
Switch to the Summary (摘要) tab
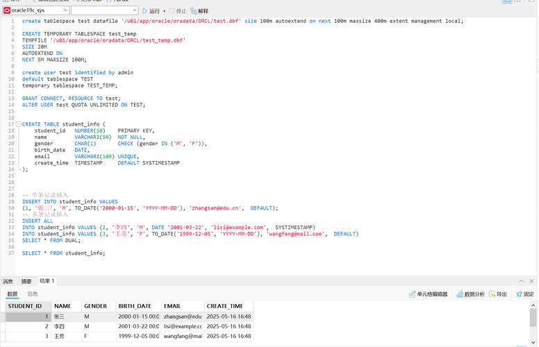click(x=26, y=281)
